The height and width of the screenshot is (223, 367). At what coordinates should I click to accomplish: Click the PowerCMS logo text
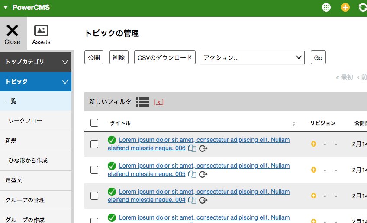31,7
